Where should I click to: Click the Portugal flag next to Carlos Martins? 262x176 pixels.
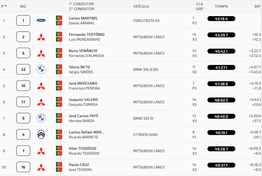(x=59, y=18)
